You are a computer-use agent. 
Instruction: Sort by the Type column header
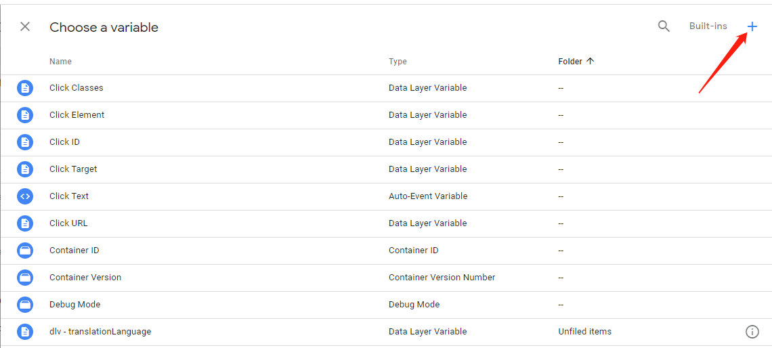398,62
